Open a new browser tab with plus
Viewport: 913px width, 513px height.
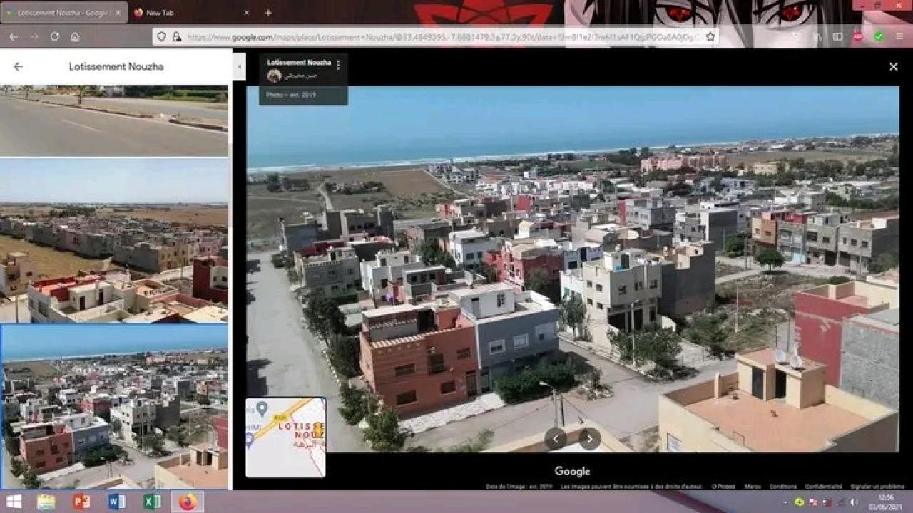pyautogui.click(x=268, y=13)
